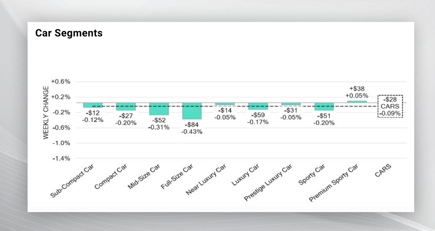
Task: Click the WEEKLY CHANGE axis title
Action: click(46, 113)
